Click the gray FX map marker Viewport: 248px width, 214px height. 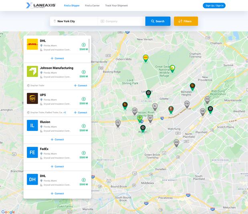click(207, 99)
